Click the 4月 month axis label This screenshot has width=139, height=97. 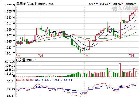click(18, 55)
